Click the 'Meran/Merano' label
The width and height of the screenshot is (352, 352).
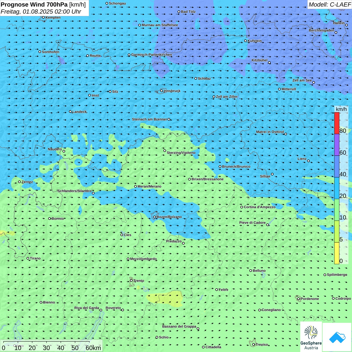pos(150,186)
